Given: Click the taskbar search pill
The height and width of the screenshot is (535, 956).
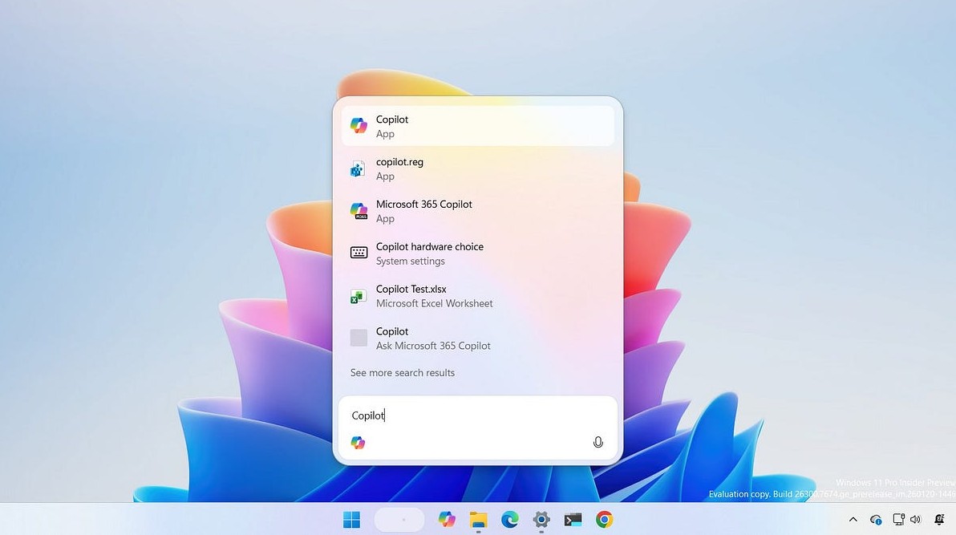Looking at the screenshot, I should click(x=399, y=520).
